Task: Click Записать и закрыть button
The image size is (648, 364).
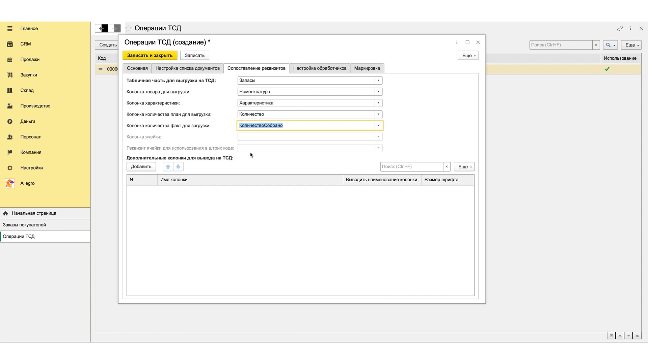Action: tap(150, 56)
